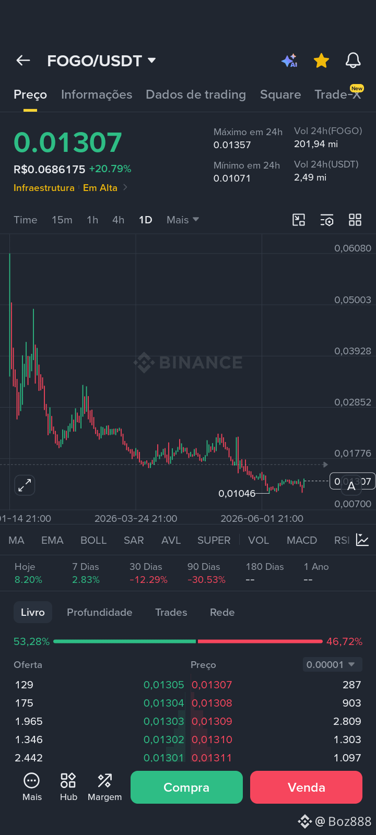Open chart indicator settings icon
376x835 pixels.
tap(327, 220)
